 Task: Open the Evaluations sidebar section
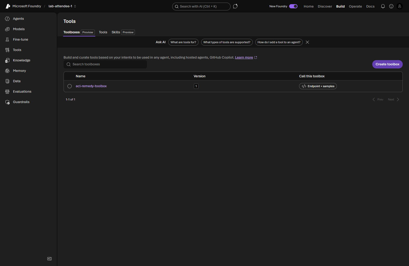[22, 92]
